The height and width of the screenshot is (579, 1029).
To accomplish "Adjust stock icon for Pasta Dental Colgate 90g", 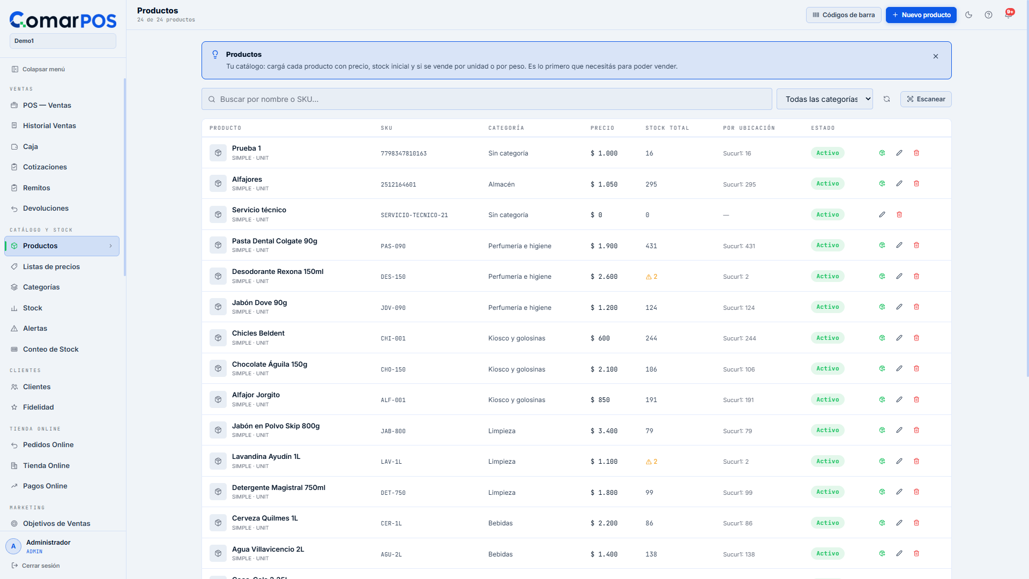I will (882, 246).
